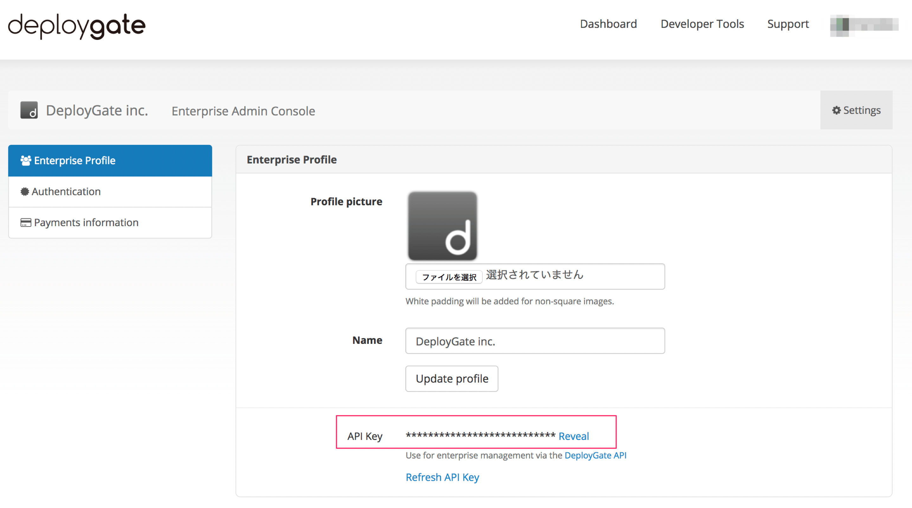Open the Dashboard menu item
This screenshot has height=508, width=912.
click(x=608, y=24)
